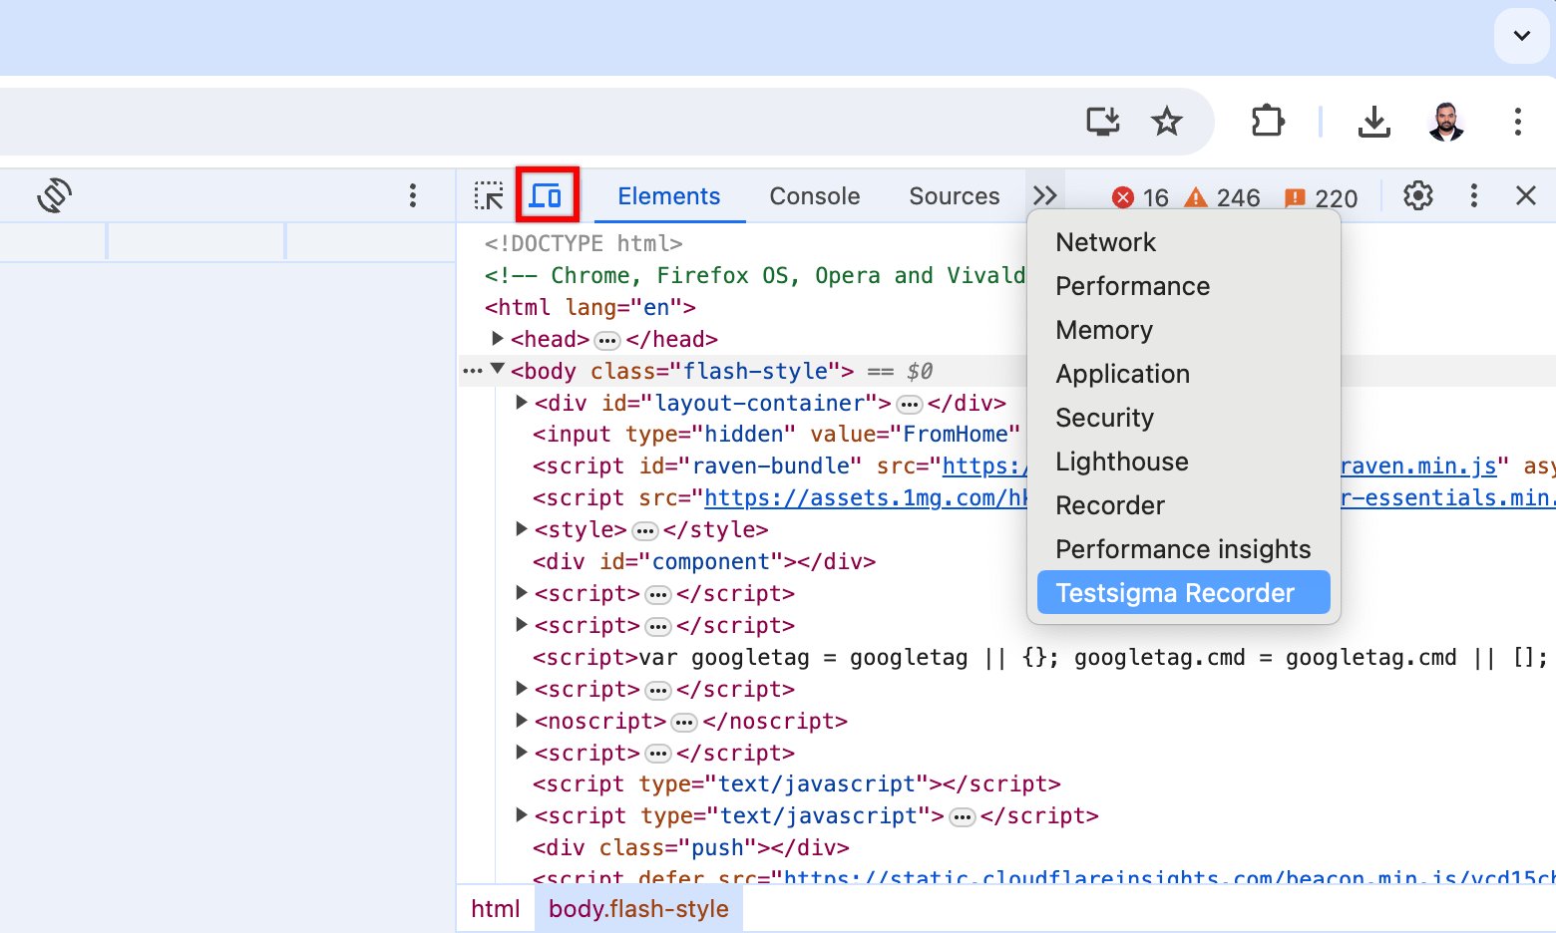Select Memory from the overflow menu

point(1184,330)
